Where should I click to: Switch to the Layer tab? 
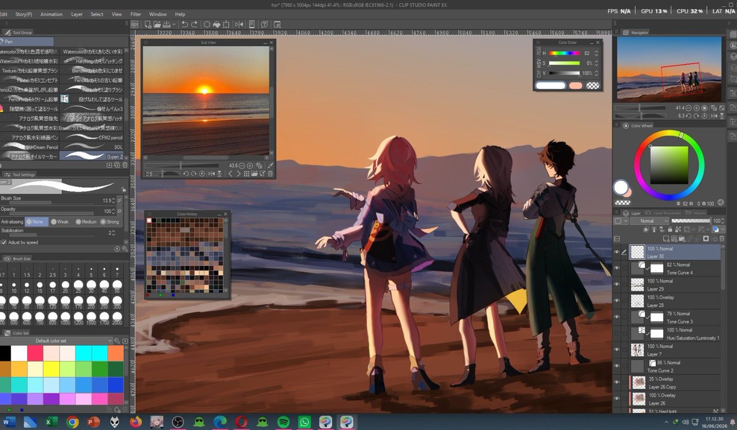(633, 213)
